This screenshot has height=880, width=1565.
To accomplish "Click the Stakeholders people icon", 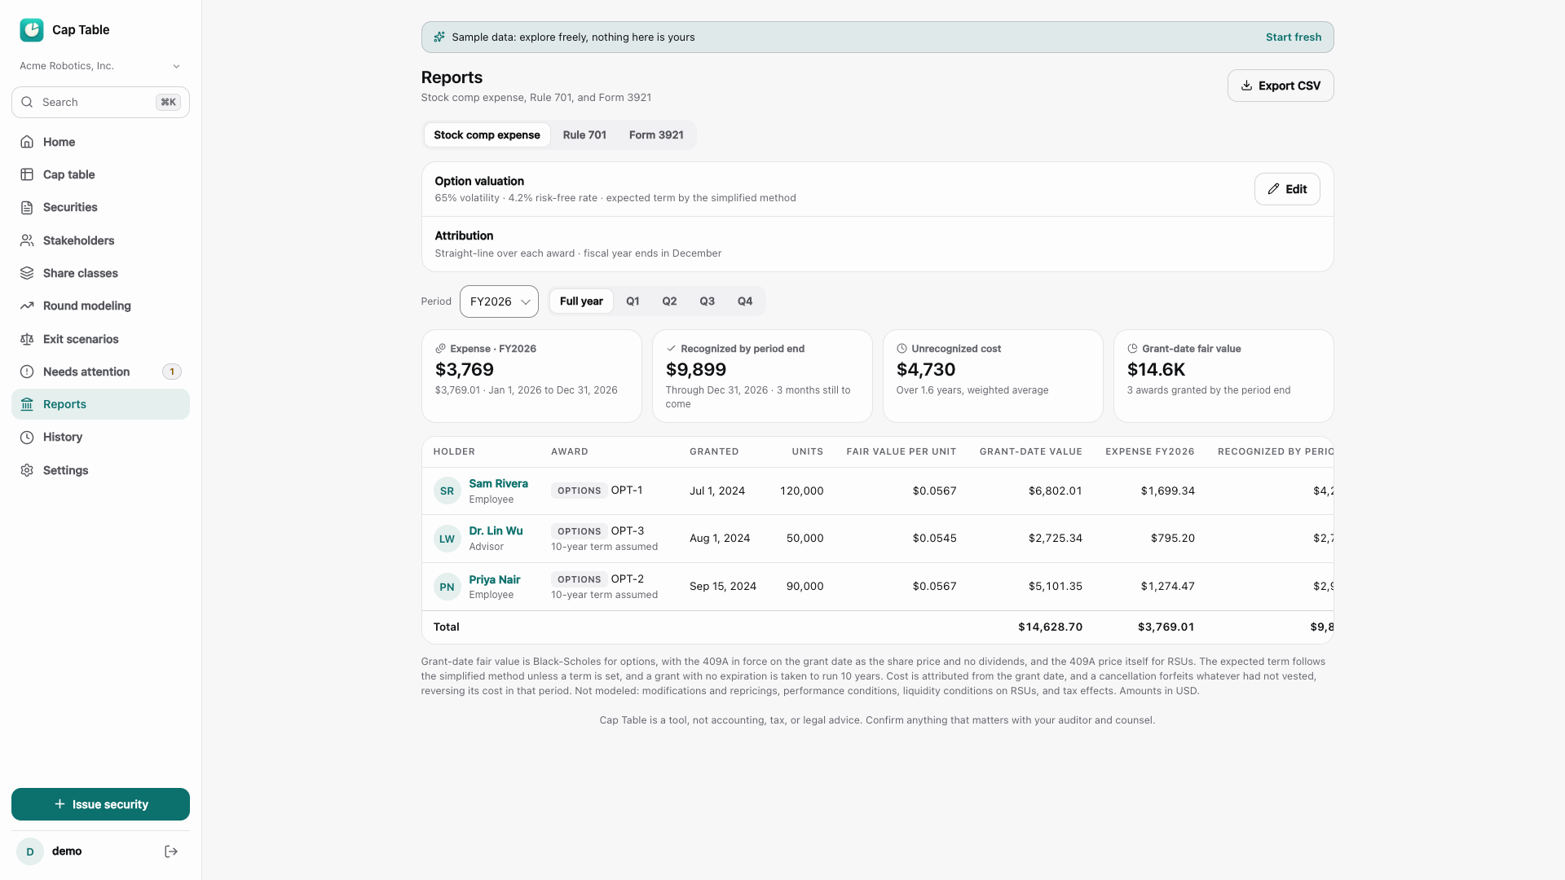I will tap(27, 240).
